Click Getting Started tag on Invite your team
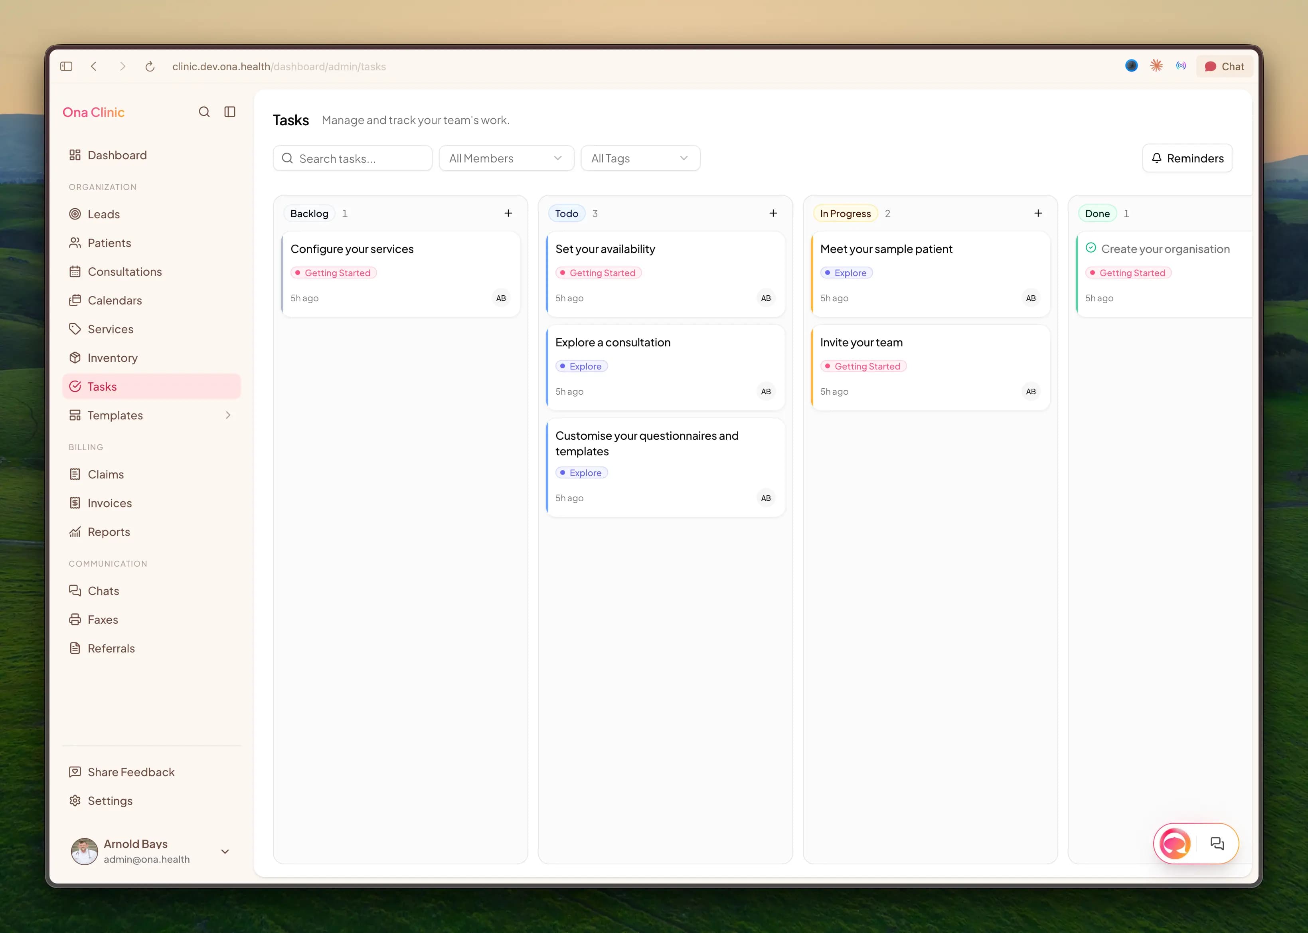The width and height of the screenshot is (1308, 933). [863, 366]
